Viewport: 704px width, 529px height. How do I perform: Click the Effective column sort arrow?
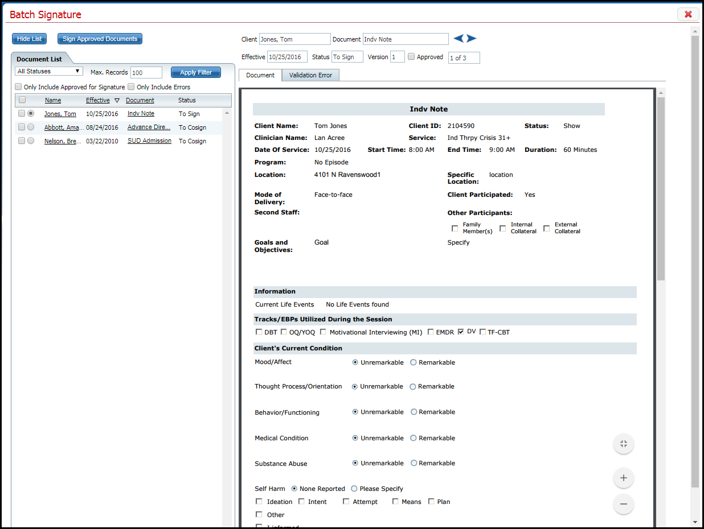(117, 101)
